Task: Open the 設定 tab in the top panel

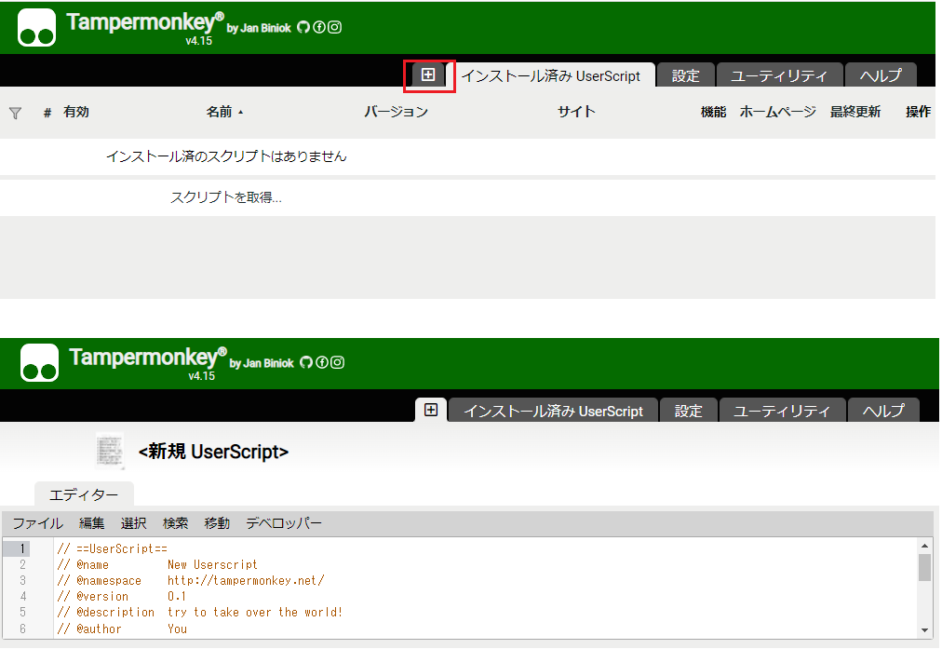Action: pyautogui.click(x=685, y=75)
